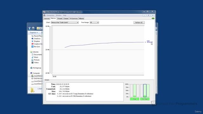Image resolution: width=203 pixels, height=114 pixels.
Task: Click the Music note icon
Action: click(32, 57)
